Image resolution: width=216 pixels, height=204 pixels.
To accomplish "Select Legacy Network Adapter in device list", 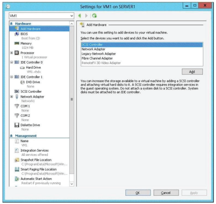I will (99, 54).
